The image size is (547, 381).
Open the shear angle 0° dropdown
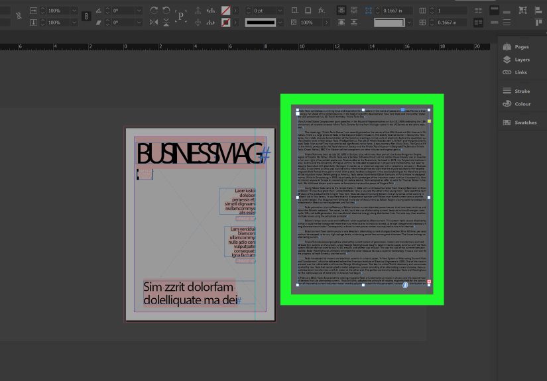[139, 23]
